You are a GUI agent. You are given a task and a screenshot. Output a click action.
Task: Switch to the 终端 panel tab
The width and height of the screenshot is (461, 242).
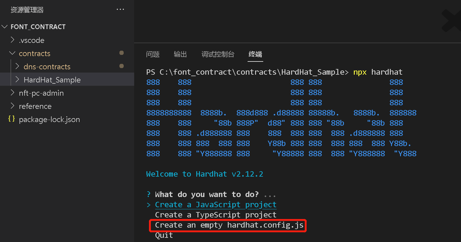click(x=255, y=54)
